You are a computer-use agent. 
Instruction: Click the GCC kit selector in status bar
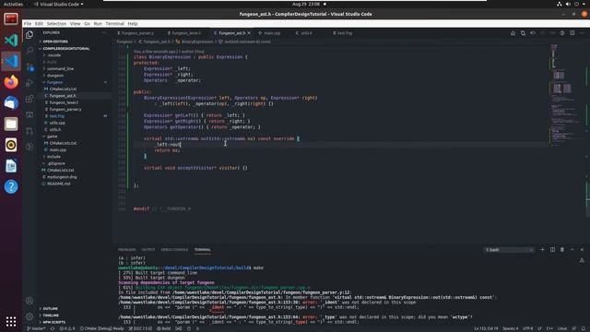pos(140,328)
